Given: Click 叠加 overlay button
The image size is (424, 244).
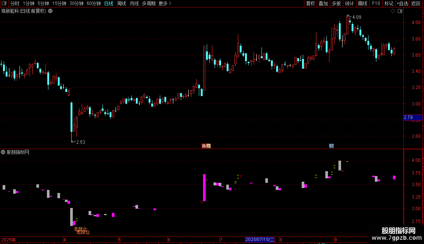Looking at the screenshot, I should point(323,3).
